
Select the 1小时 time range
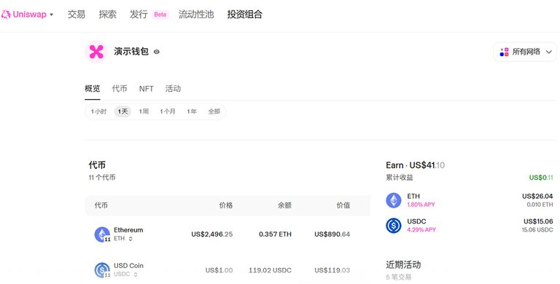click(x=98, y=111)
